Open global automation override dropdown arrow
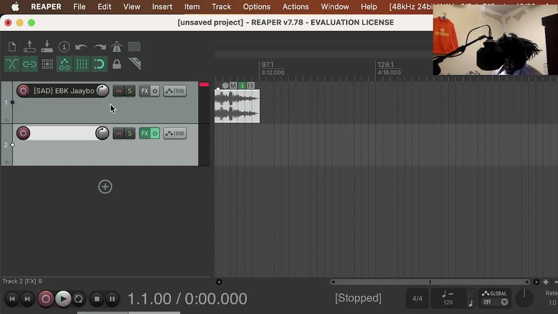This screenshot has height=314, width=558. pos(504,302)
